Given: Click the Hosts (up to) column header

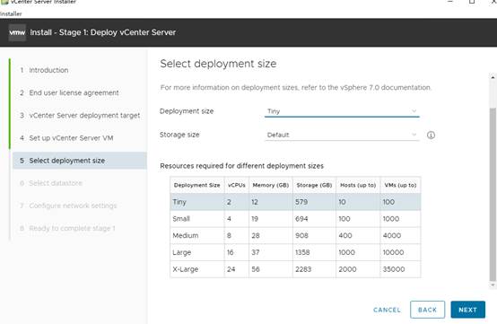Looking at the screenshot, I should [358, 185].
